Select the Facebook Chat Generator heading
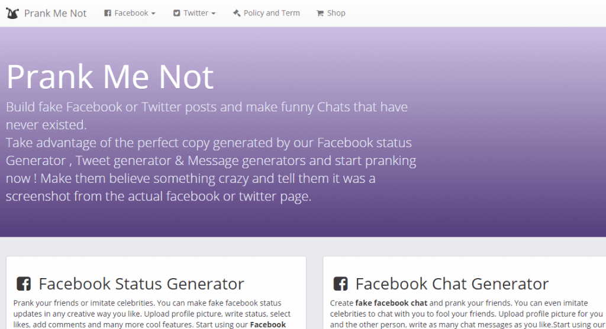The width and height of the screenshot is (606, 329). [452, 284]
